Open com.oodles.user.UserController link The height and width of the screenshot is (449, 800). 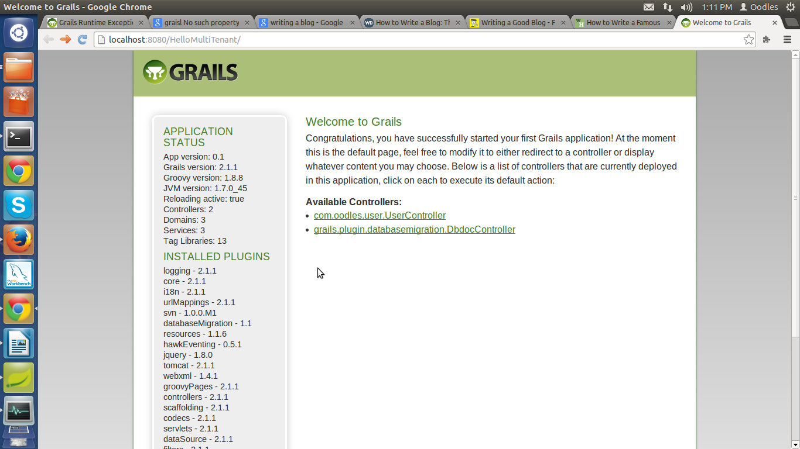coord(380,215)
